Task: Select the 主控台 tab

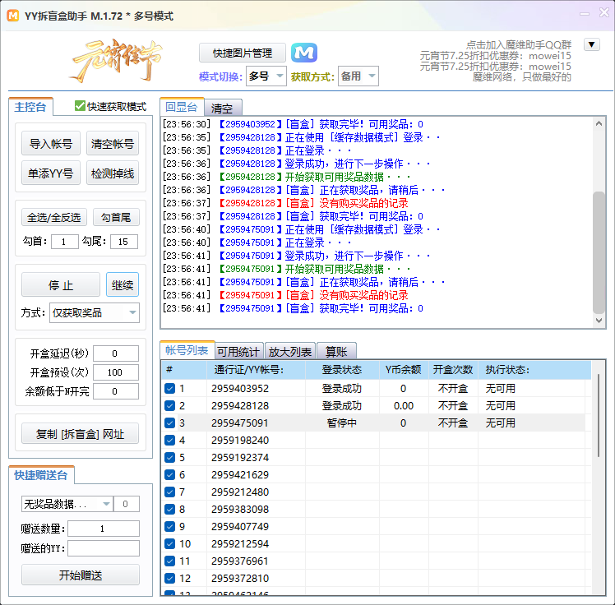Action: pos(30,107)
